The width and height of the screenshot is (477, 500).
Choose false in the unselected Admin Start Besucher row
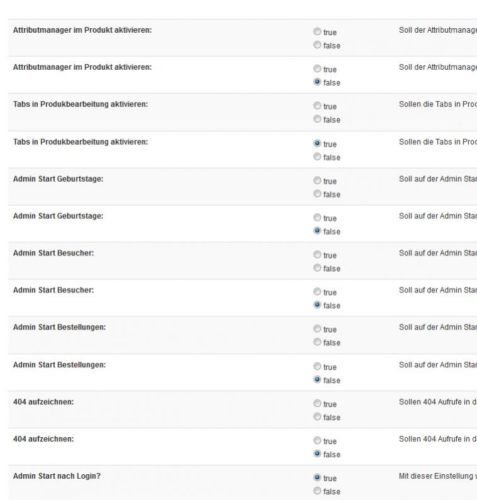click(317, 269)
